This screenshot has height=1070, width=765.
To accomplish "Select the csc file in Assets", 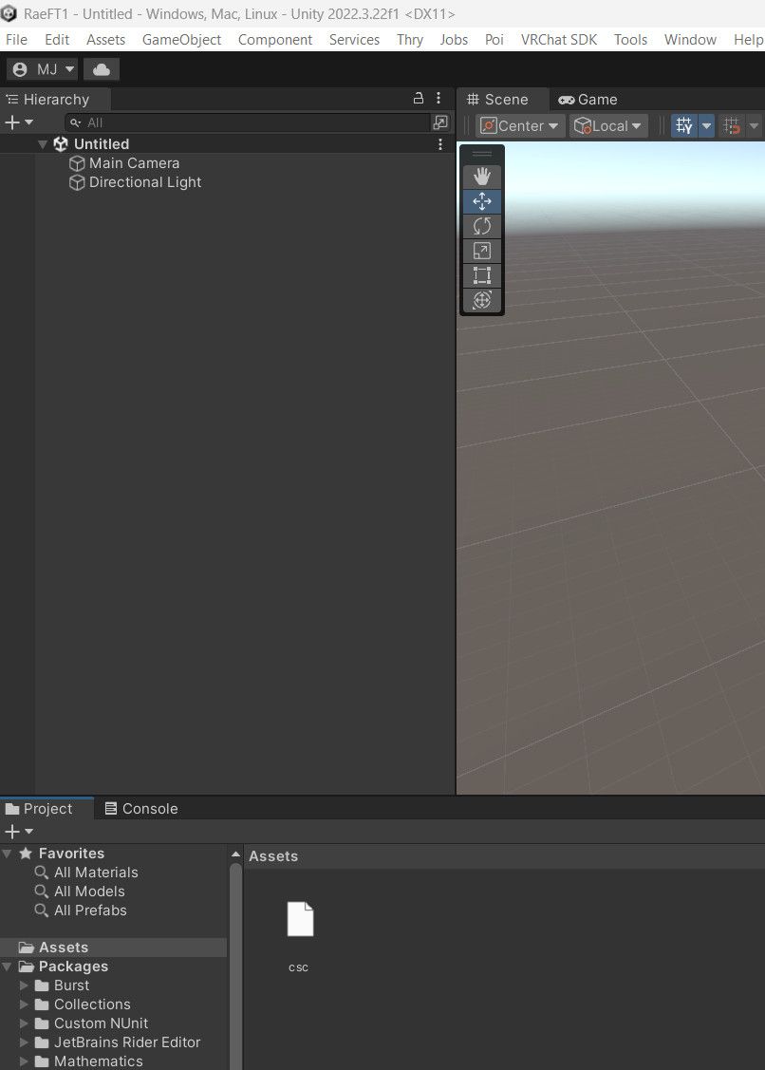I will pos(300,935).
